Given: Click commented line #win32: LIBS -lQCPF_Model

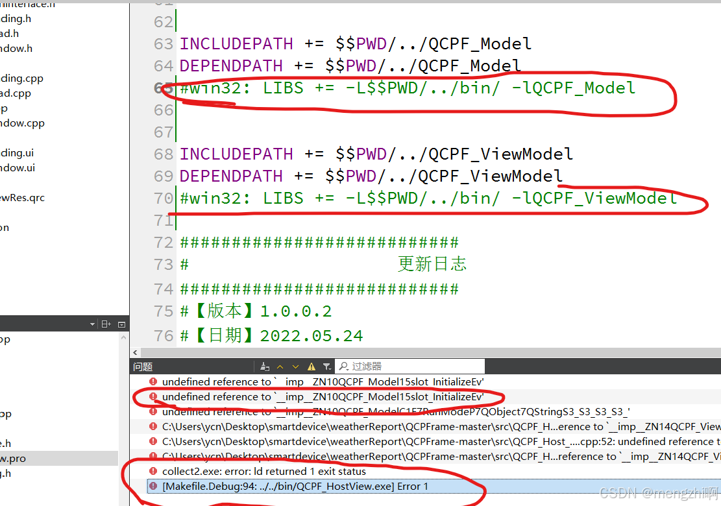Looking at the screenshot, I should point(408,88).
